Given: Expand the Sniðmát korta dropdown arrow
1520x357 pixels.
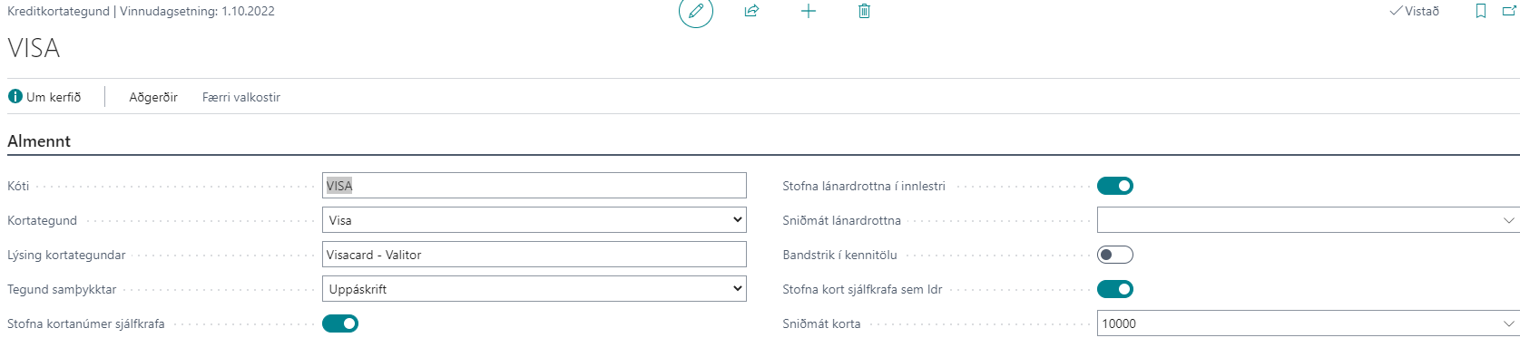Looking at the screenshot, I should [1509, 323].
